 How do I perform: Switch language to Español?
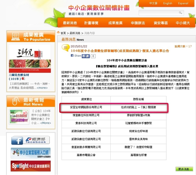(x=183, y=3)
